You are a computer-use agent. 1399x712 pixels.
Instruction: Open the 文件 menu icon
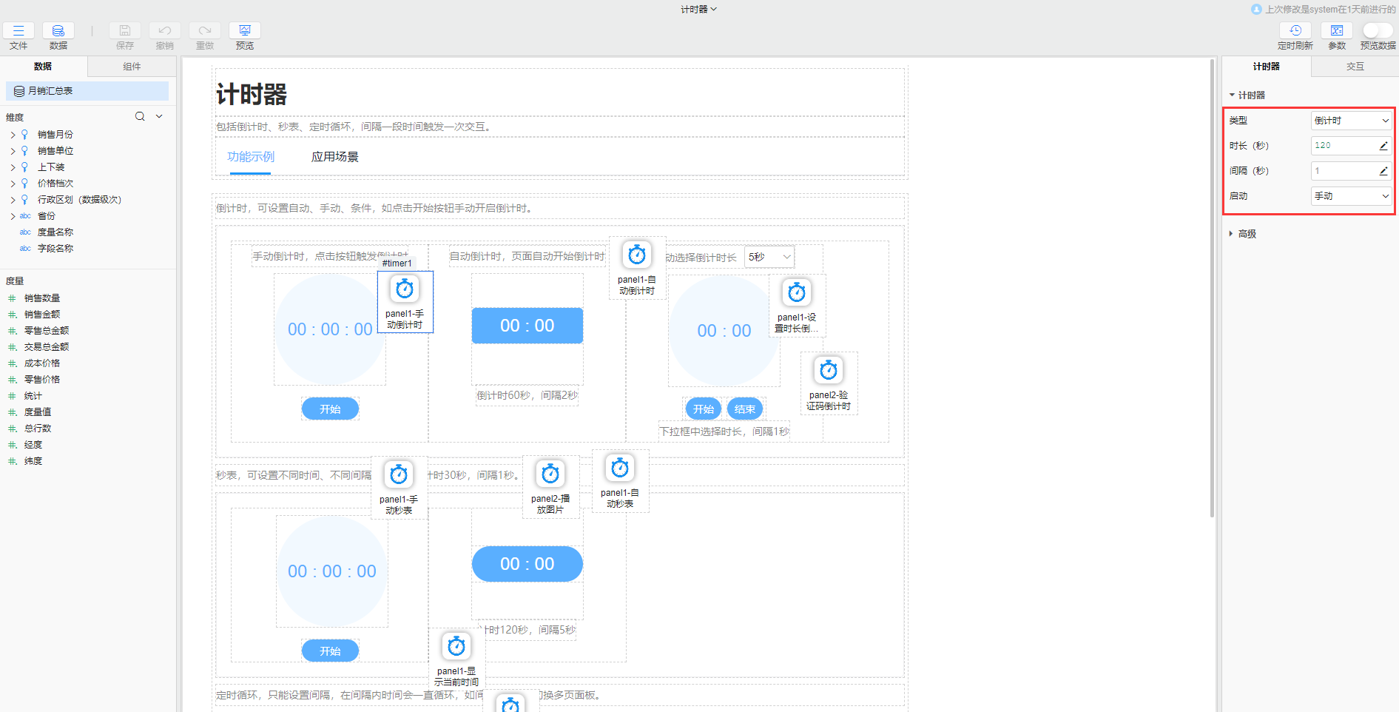tap(18, 31)
